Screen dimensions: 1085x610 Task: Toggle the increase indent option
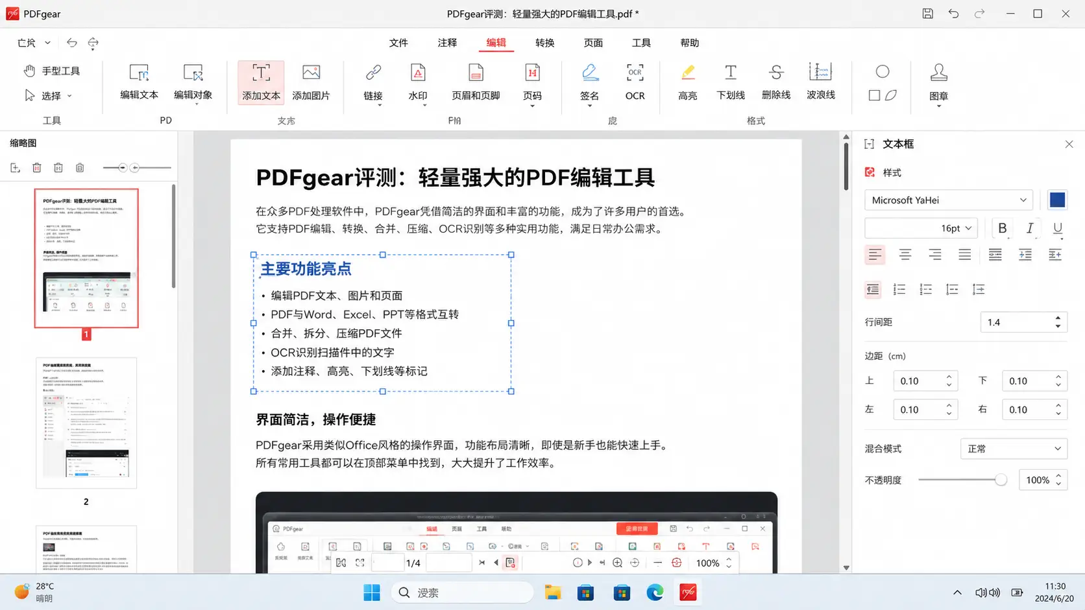pos(1025,255)
